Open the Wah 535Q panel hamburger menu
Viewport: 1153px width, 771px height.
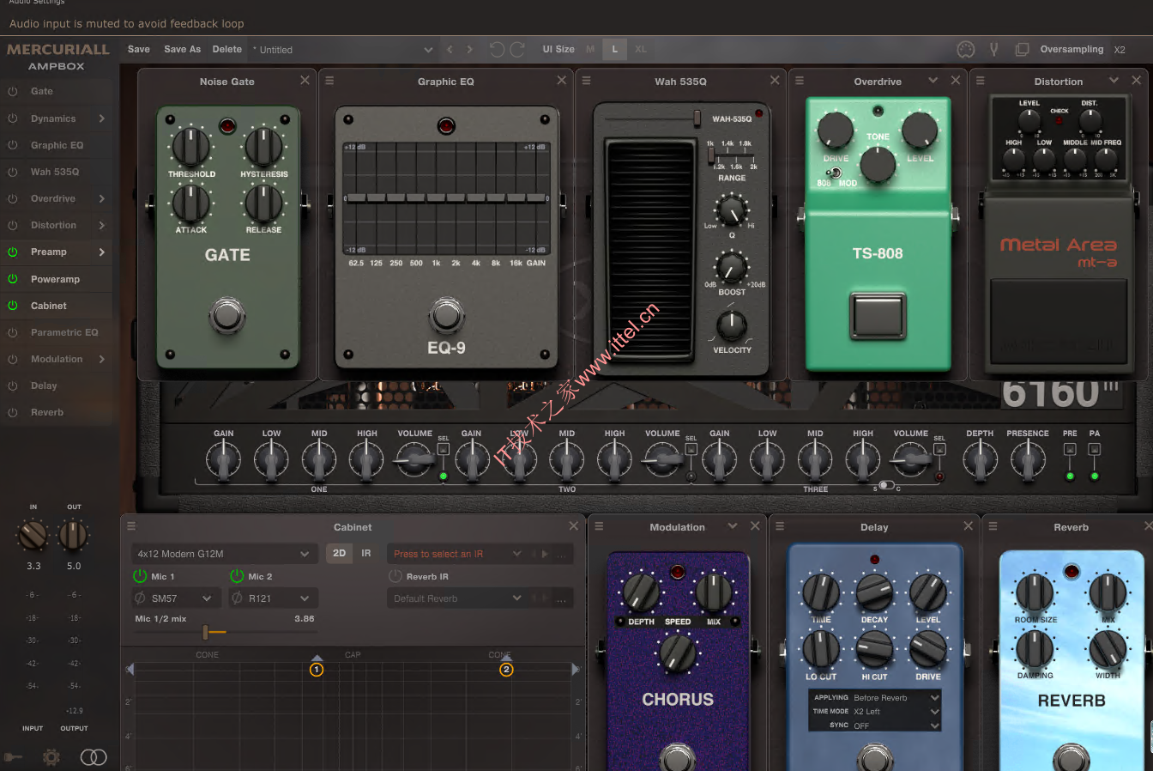point(587,81)
